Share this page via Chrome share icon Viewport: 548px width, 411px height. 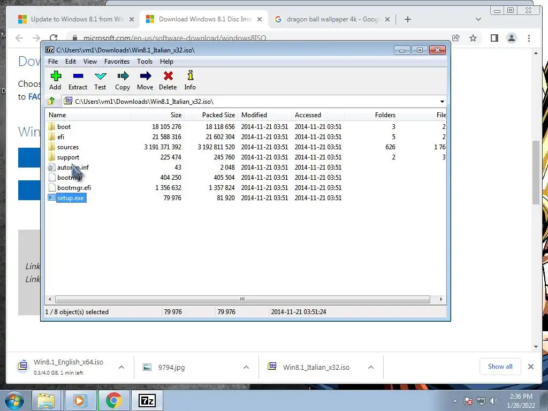click(456, 38)
